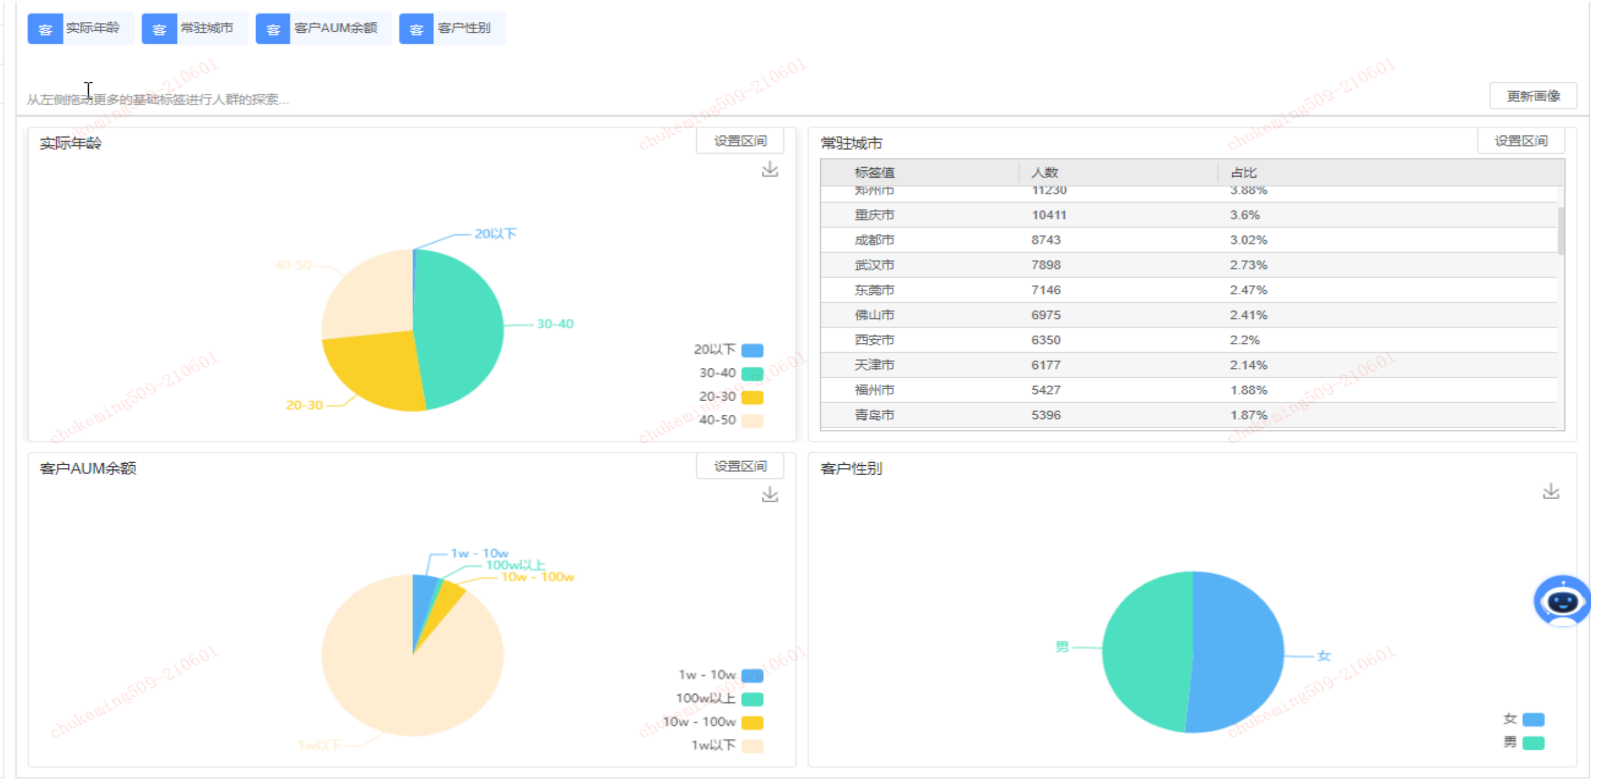Click the 10w - 100w pie label
Image resolution: width=1597 pixels, height=782 pixels.
click(537, 578)
